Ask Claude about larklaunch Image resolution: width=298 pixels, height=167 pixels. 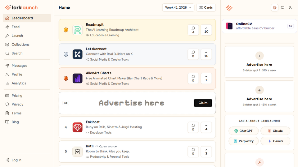point(275,131)
